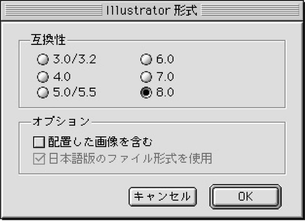Enable the 配置した画像を含む checkbox

click(x=39, y=143)
